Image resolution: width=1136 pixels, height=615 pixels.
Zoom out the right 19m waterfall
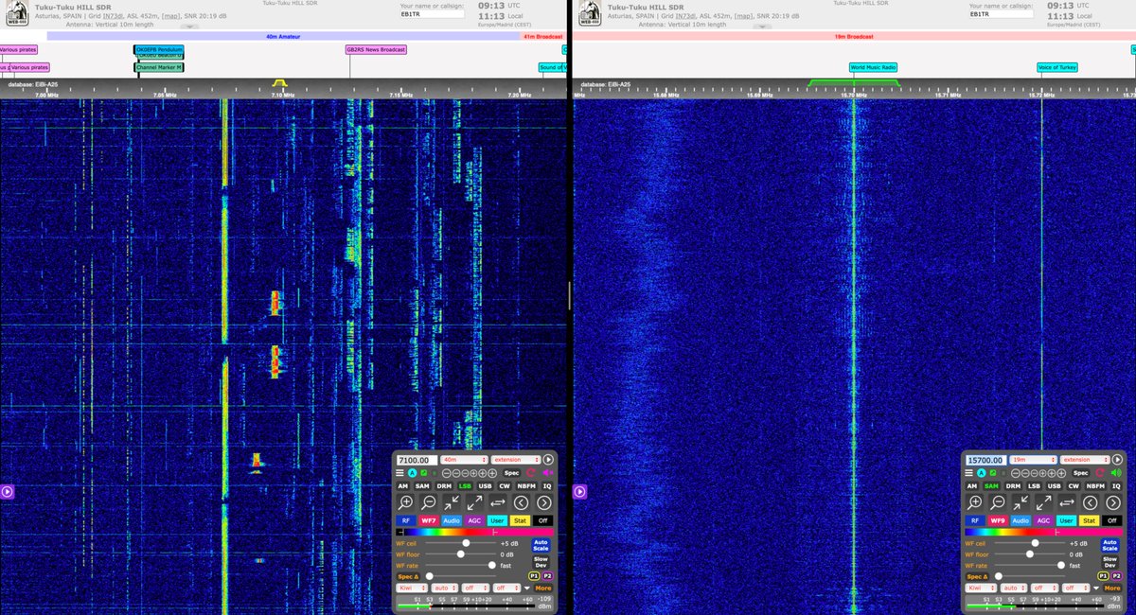tap(998, 502)
